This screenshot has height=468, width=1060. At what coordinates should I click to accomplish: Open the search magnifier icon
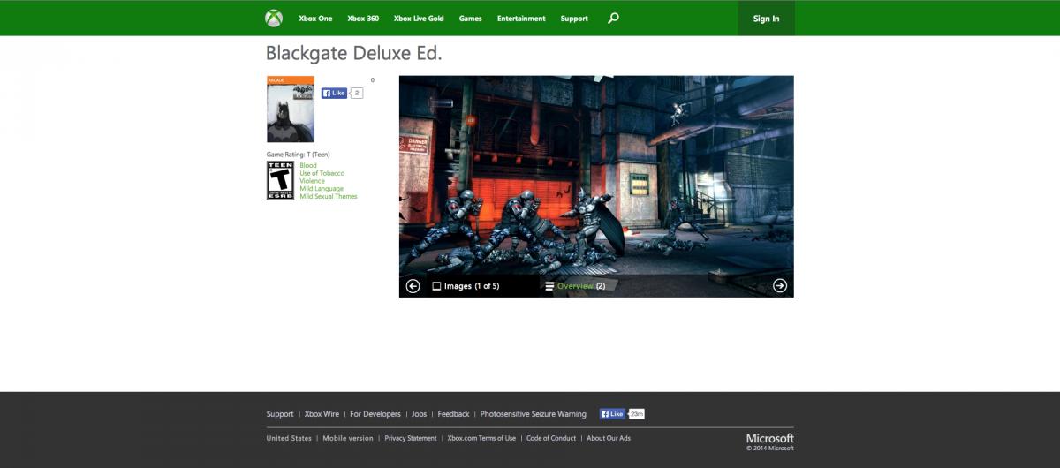point(614,18)
